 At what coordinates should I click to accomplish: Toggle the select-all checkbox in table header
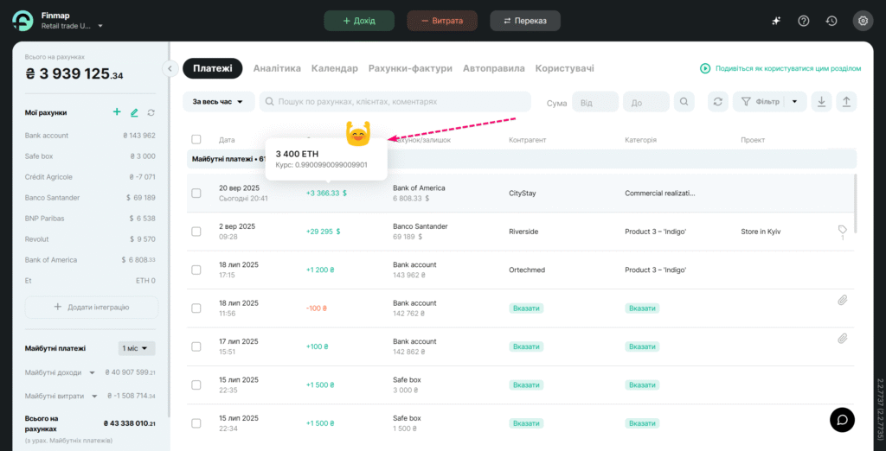pos(196,139)
